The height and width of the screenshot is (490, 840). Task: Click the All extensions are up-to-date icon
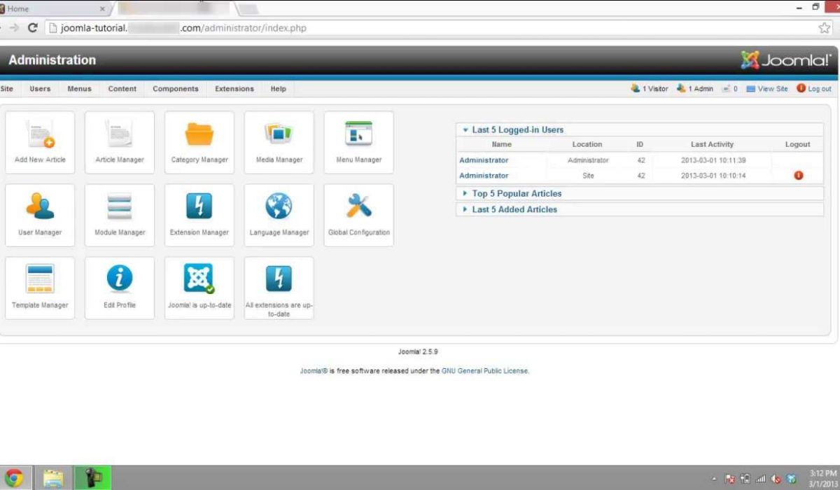(x=279, y=288)
